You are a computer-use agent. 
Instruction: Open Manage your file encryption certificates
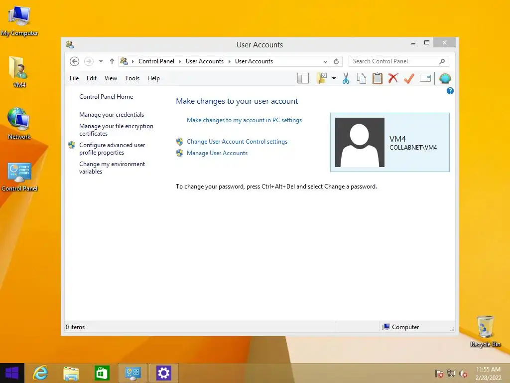click(116, 130)
